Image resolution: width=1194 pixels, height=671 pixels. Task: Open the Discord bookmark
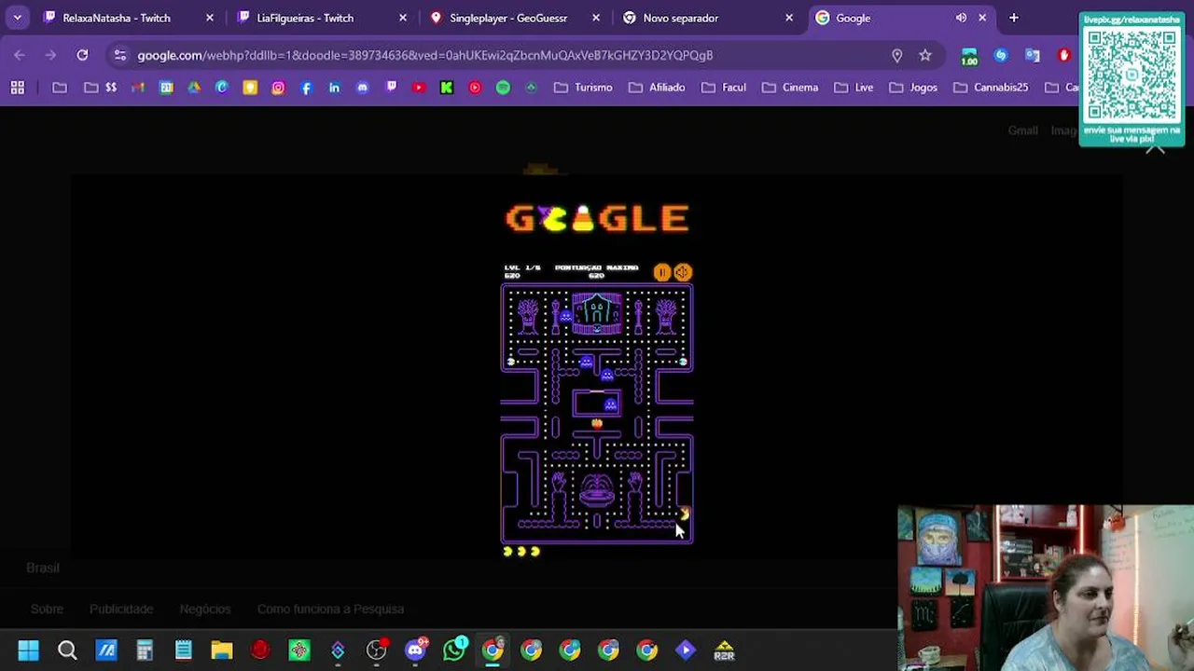[x=362, y=88]
